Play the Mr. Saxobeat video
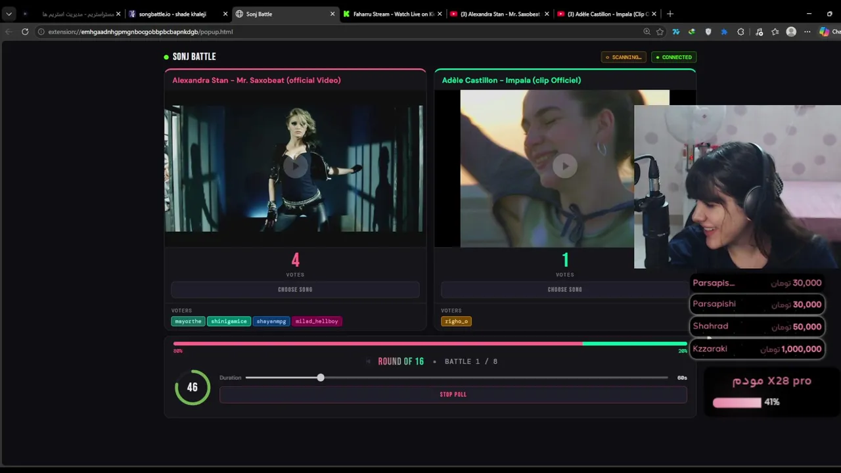This screenshot has width=841, height=473. pos(295,166)
